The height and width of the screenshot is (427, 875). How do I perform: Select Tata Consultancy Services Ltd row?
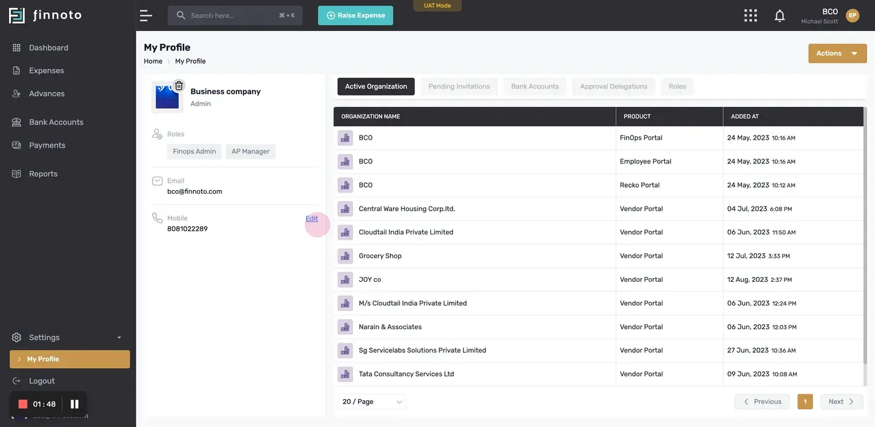coord(599,374)
